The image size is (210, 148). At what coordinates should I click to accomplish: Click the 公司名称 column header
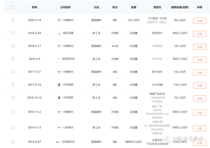point(65,7)
